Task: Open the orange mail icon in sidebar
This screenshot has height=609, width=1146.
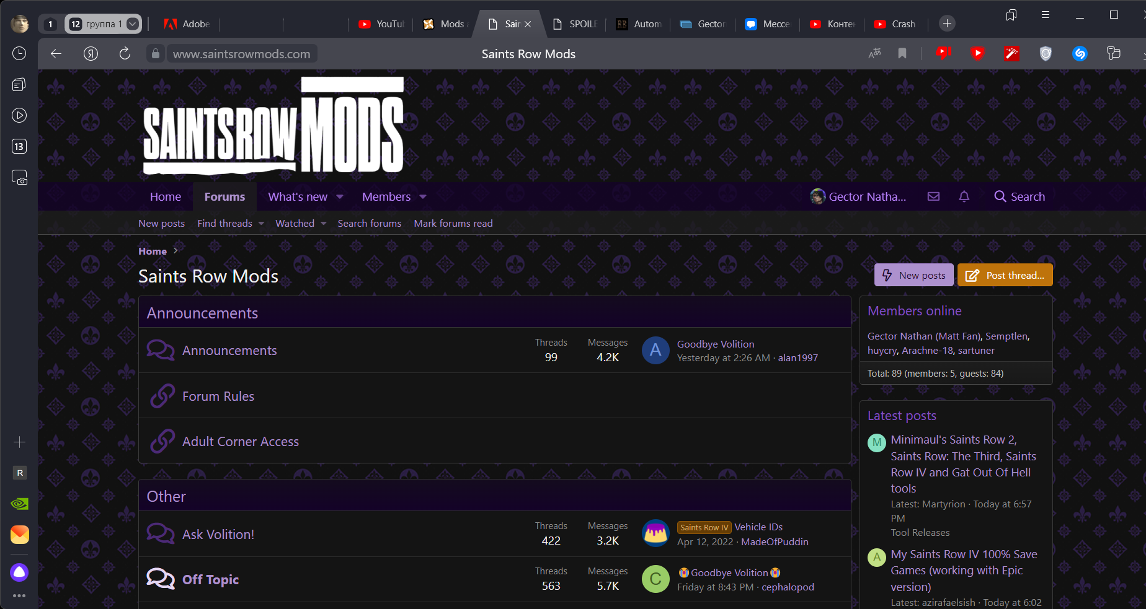Action: coord(19,535)
